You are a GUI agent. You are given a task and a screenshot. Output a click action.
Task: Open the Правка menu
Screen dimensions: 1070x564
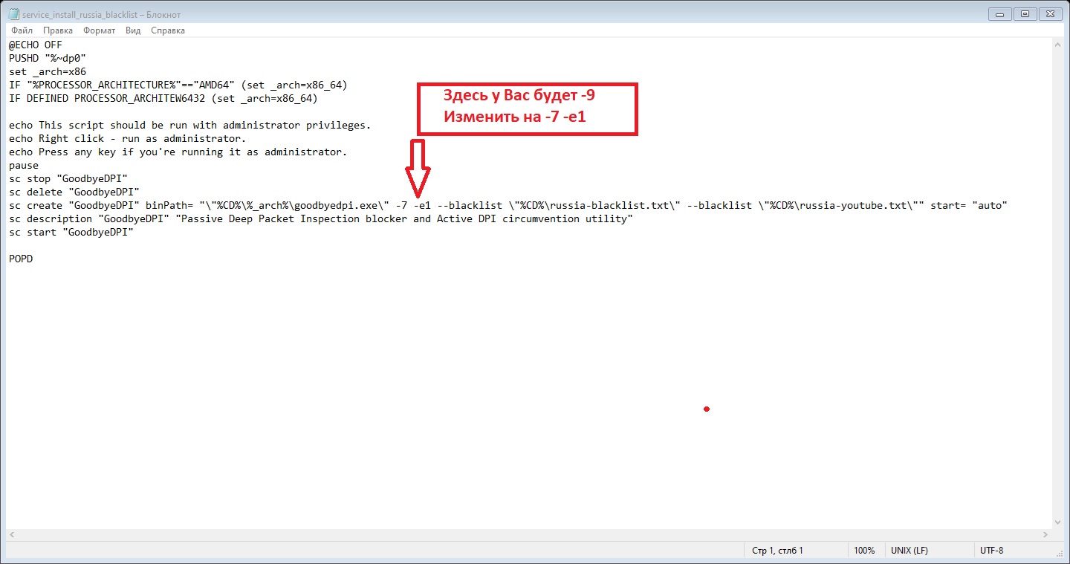58,30
